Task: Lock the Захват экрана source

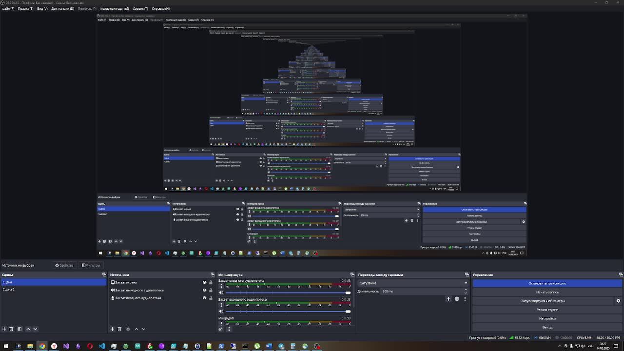Action: click(x=211, y=282)
